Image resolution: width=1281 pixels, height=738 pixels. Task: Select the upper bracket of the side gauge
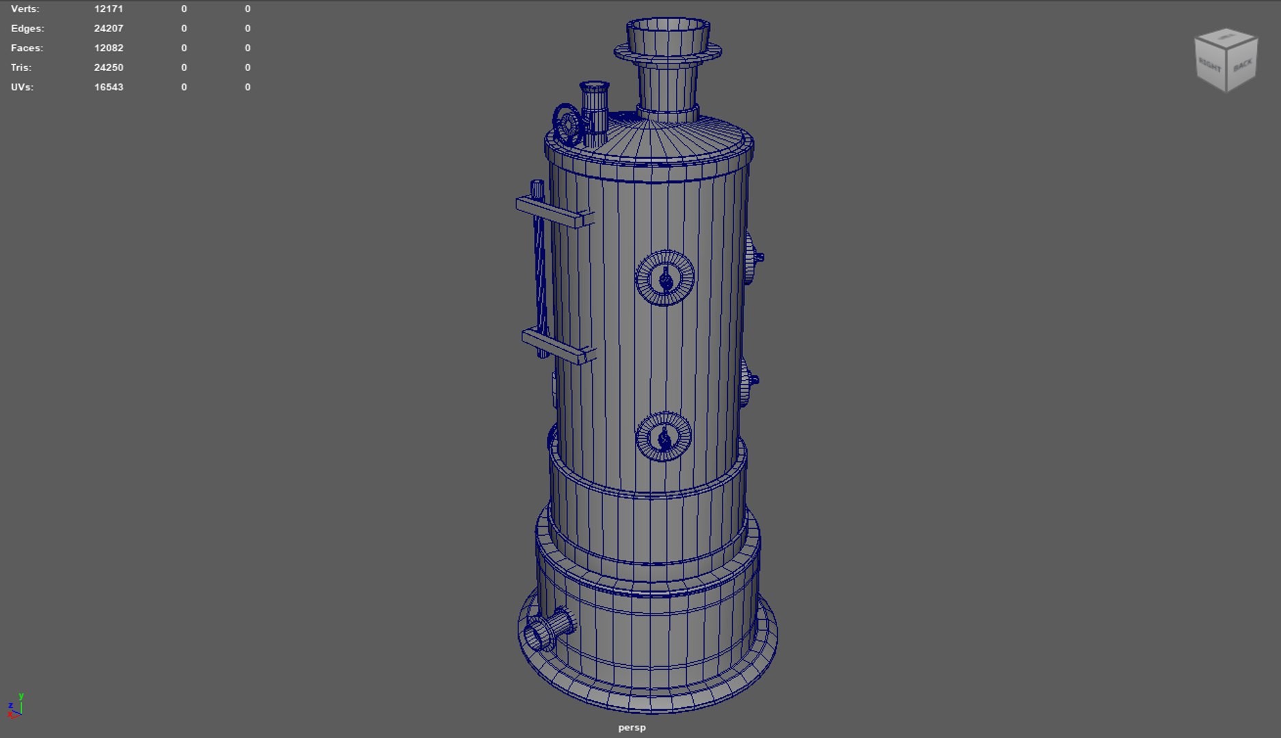tap(554, 212)
